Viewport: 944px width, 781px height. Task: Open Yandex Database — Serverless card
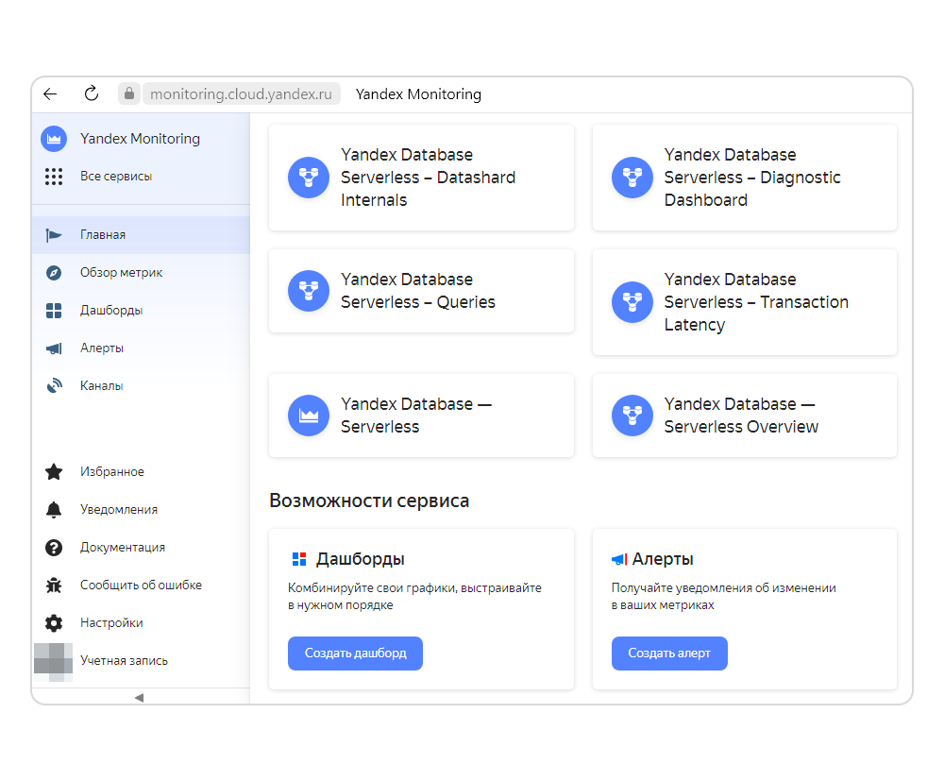coord(421,416)
